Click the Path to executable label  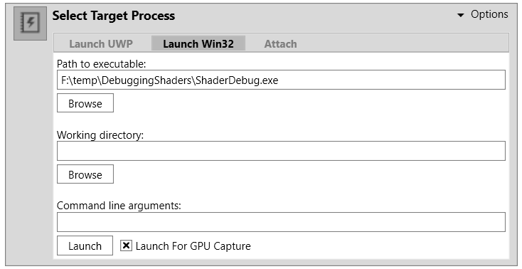[102, 63]
